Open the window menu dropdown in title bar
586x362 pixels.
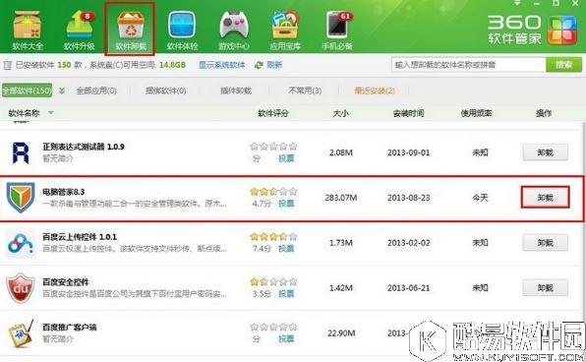[x=517, y=3]
